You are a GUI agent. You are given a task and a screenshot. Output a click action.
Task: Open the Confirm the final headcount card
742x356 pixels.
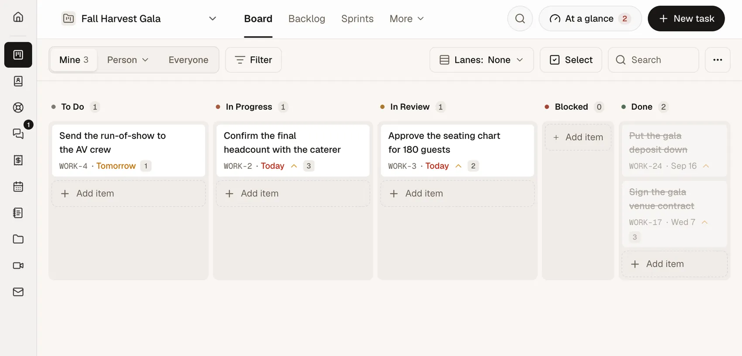(x=293, y=150)
